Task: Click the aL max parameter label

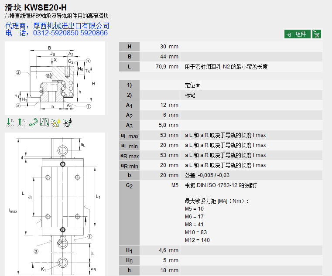Action: tap(129, 136)
